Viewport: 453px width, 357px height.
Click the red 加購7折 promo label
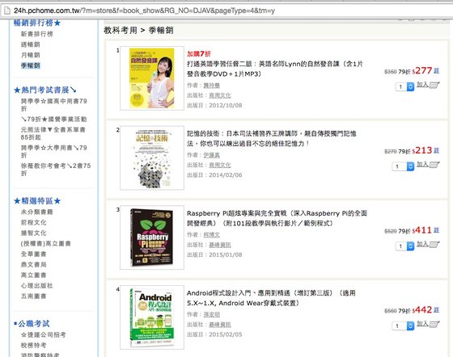pos(199,54)
